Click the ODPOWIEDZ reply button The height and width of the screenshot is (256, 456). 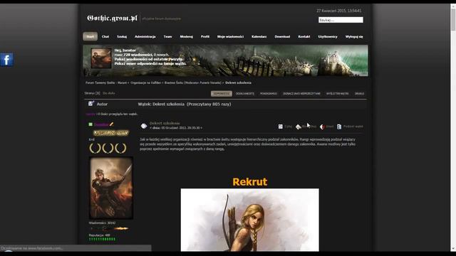[x=222, y=93]
